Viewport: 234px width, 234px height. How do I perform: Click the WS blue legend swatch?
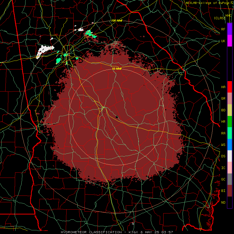[230, 145]
